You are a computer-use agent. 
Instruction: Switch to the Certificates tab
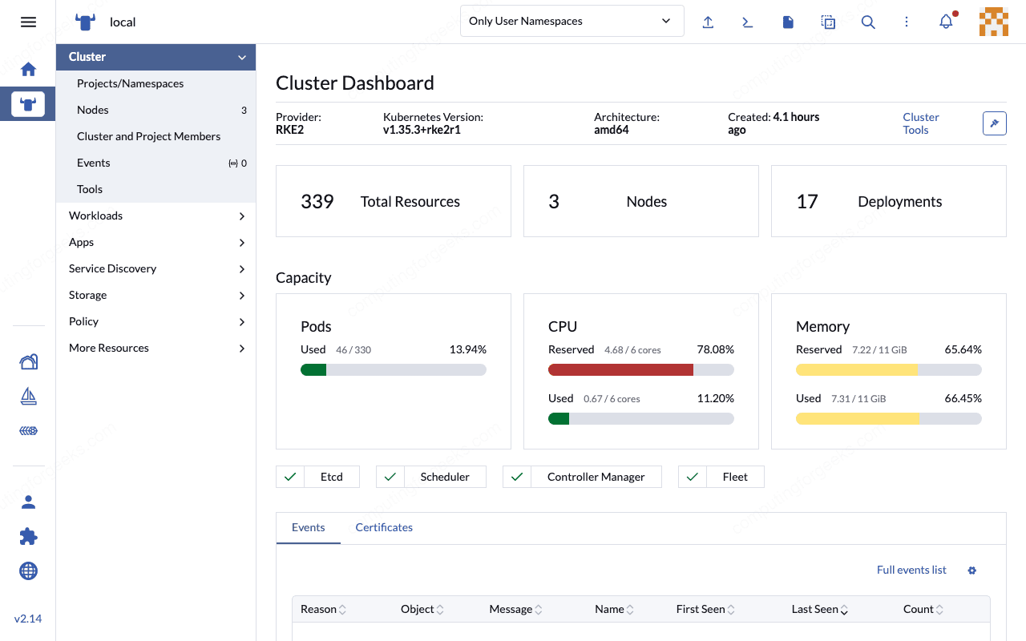[x=384, y=527]
